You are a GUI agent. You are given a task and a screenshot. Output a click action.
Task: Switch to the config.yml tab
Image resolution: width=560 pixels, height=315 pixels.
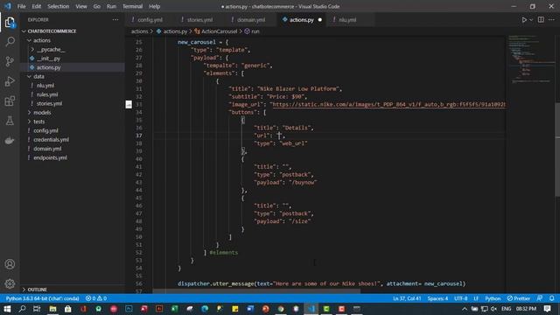coord(148,20)
